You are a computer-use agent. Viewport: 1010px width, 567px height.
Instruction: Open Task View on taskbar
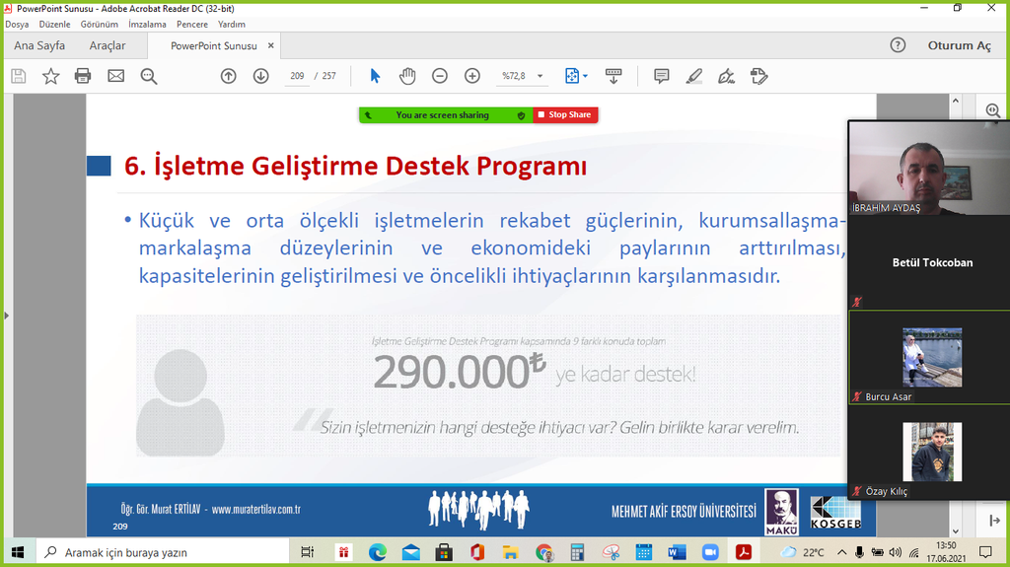[x=308, y=552]
